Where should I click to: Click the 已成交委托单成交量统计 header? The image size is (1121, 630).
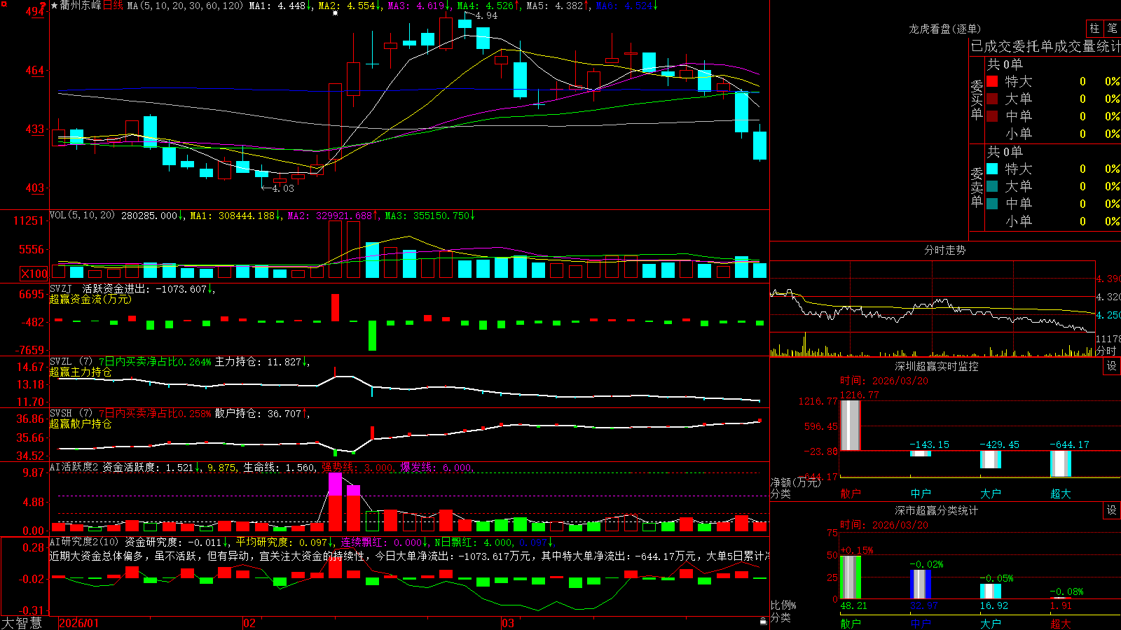pos(1045,46)
